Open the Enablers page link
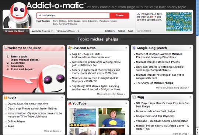This screenshot has height=135, width=199. [x=110, y=31]
